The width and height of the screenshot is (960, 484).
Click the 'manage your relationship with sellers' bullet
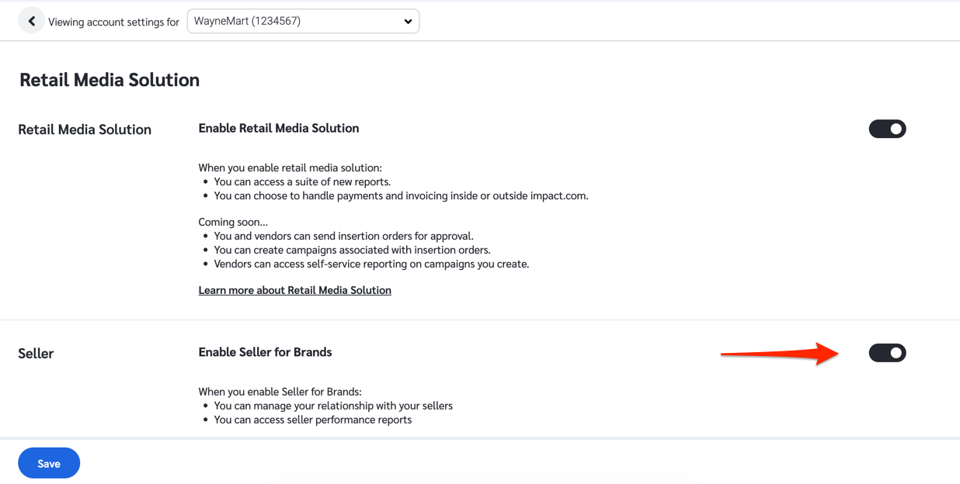[x=333, y=406]
